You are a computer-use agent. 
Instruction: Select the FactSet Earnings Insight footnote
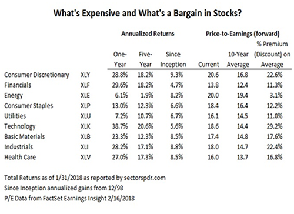click(69, 199)
